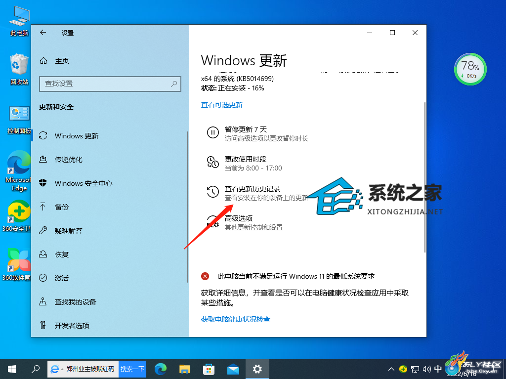Select the 360安全卫士 desktop shortcut
The height and width of the screenshot is (379, 506).
17,216
